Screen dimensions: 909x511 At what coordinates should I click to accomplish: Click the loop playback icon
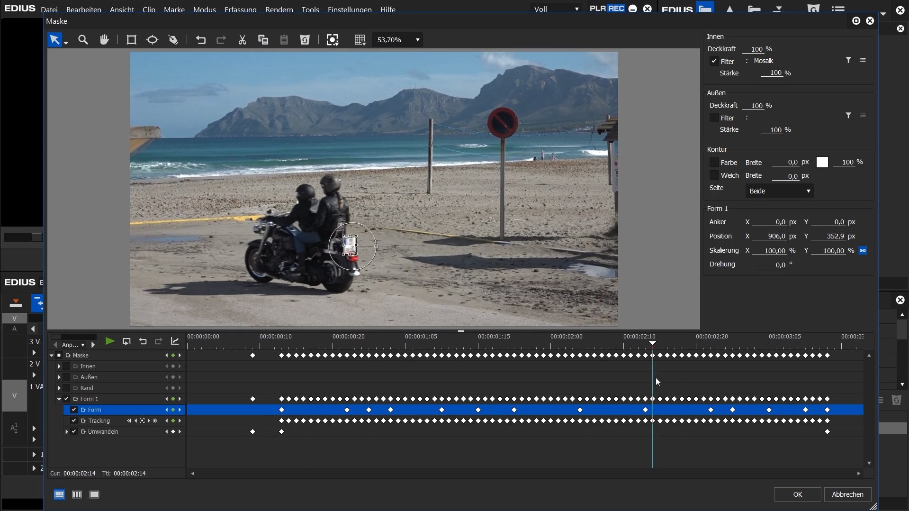coord(126,341)
